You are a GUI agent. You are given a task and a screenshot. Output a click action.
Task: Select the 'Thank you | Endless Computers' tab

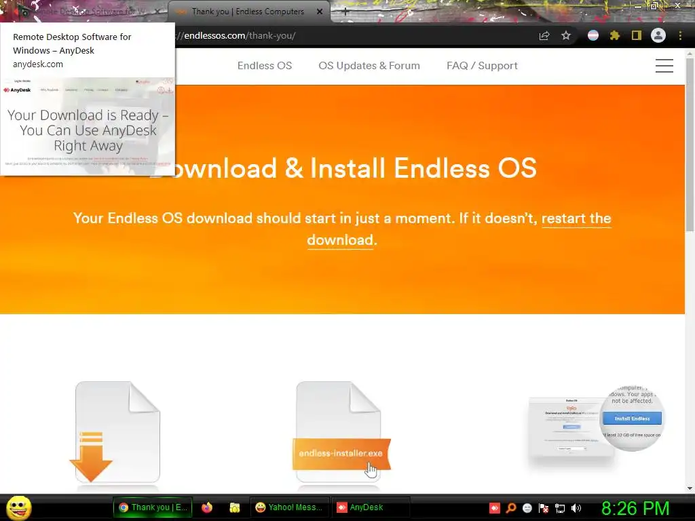pos(248,12)
